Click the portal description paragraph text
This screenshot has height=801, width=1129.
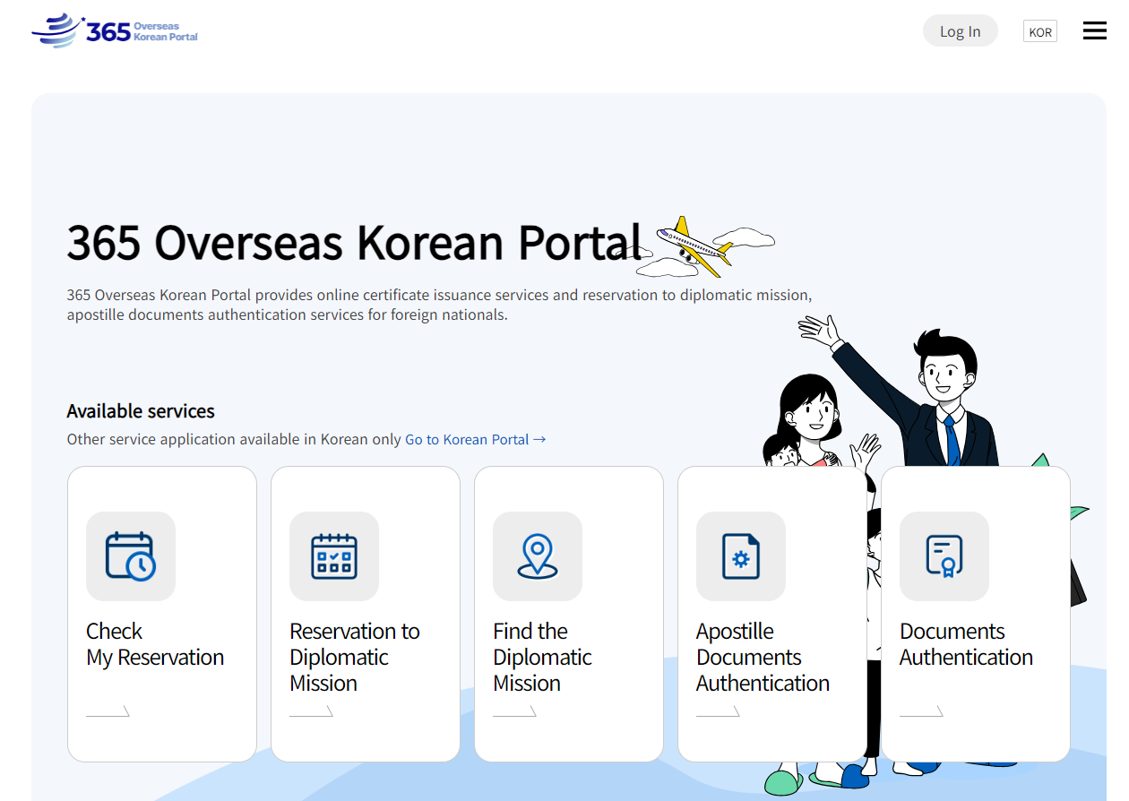tap(439, 305)
